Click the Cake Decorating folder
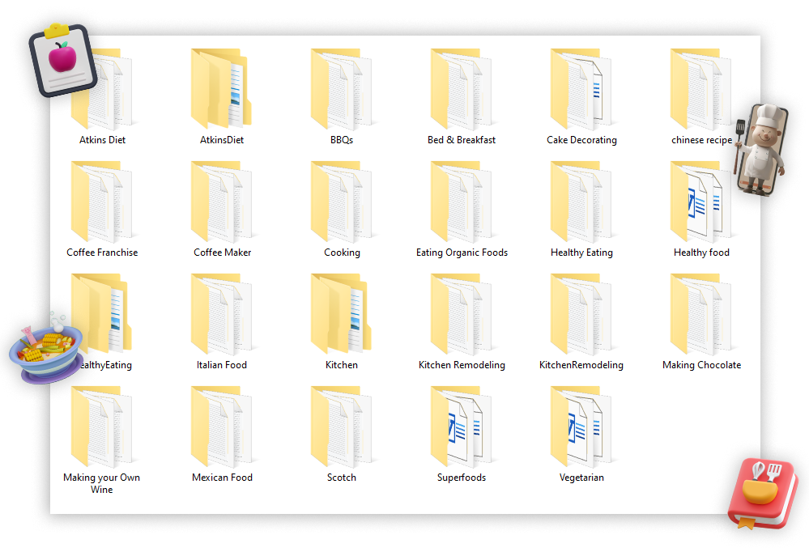 click(x=581, y=89)
